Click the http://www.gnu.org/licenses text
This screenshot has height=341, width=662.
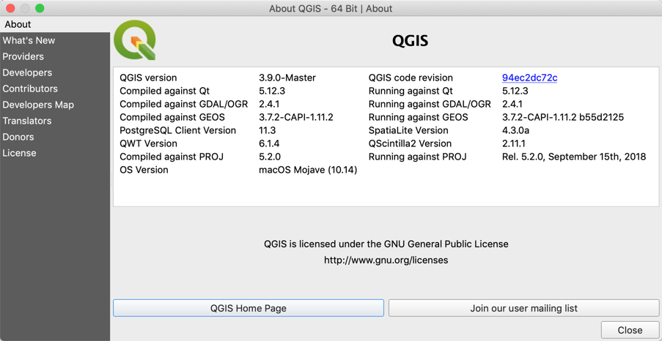point(386,260)
